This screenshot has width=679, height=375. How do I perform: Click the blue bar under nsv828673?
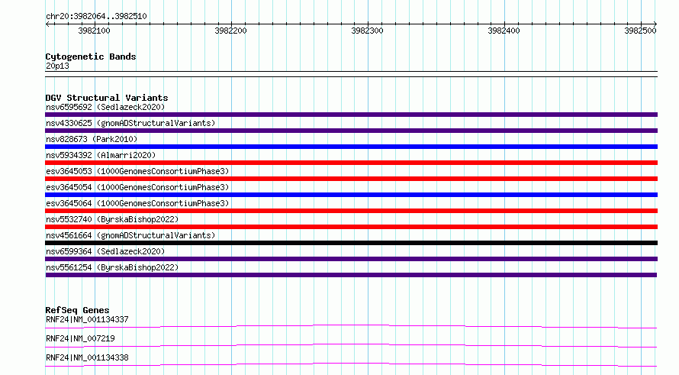pyautogui.click(x=351, y=147)
